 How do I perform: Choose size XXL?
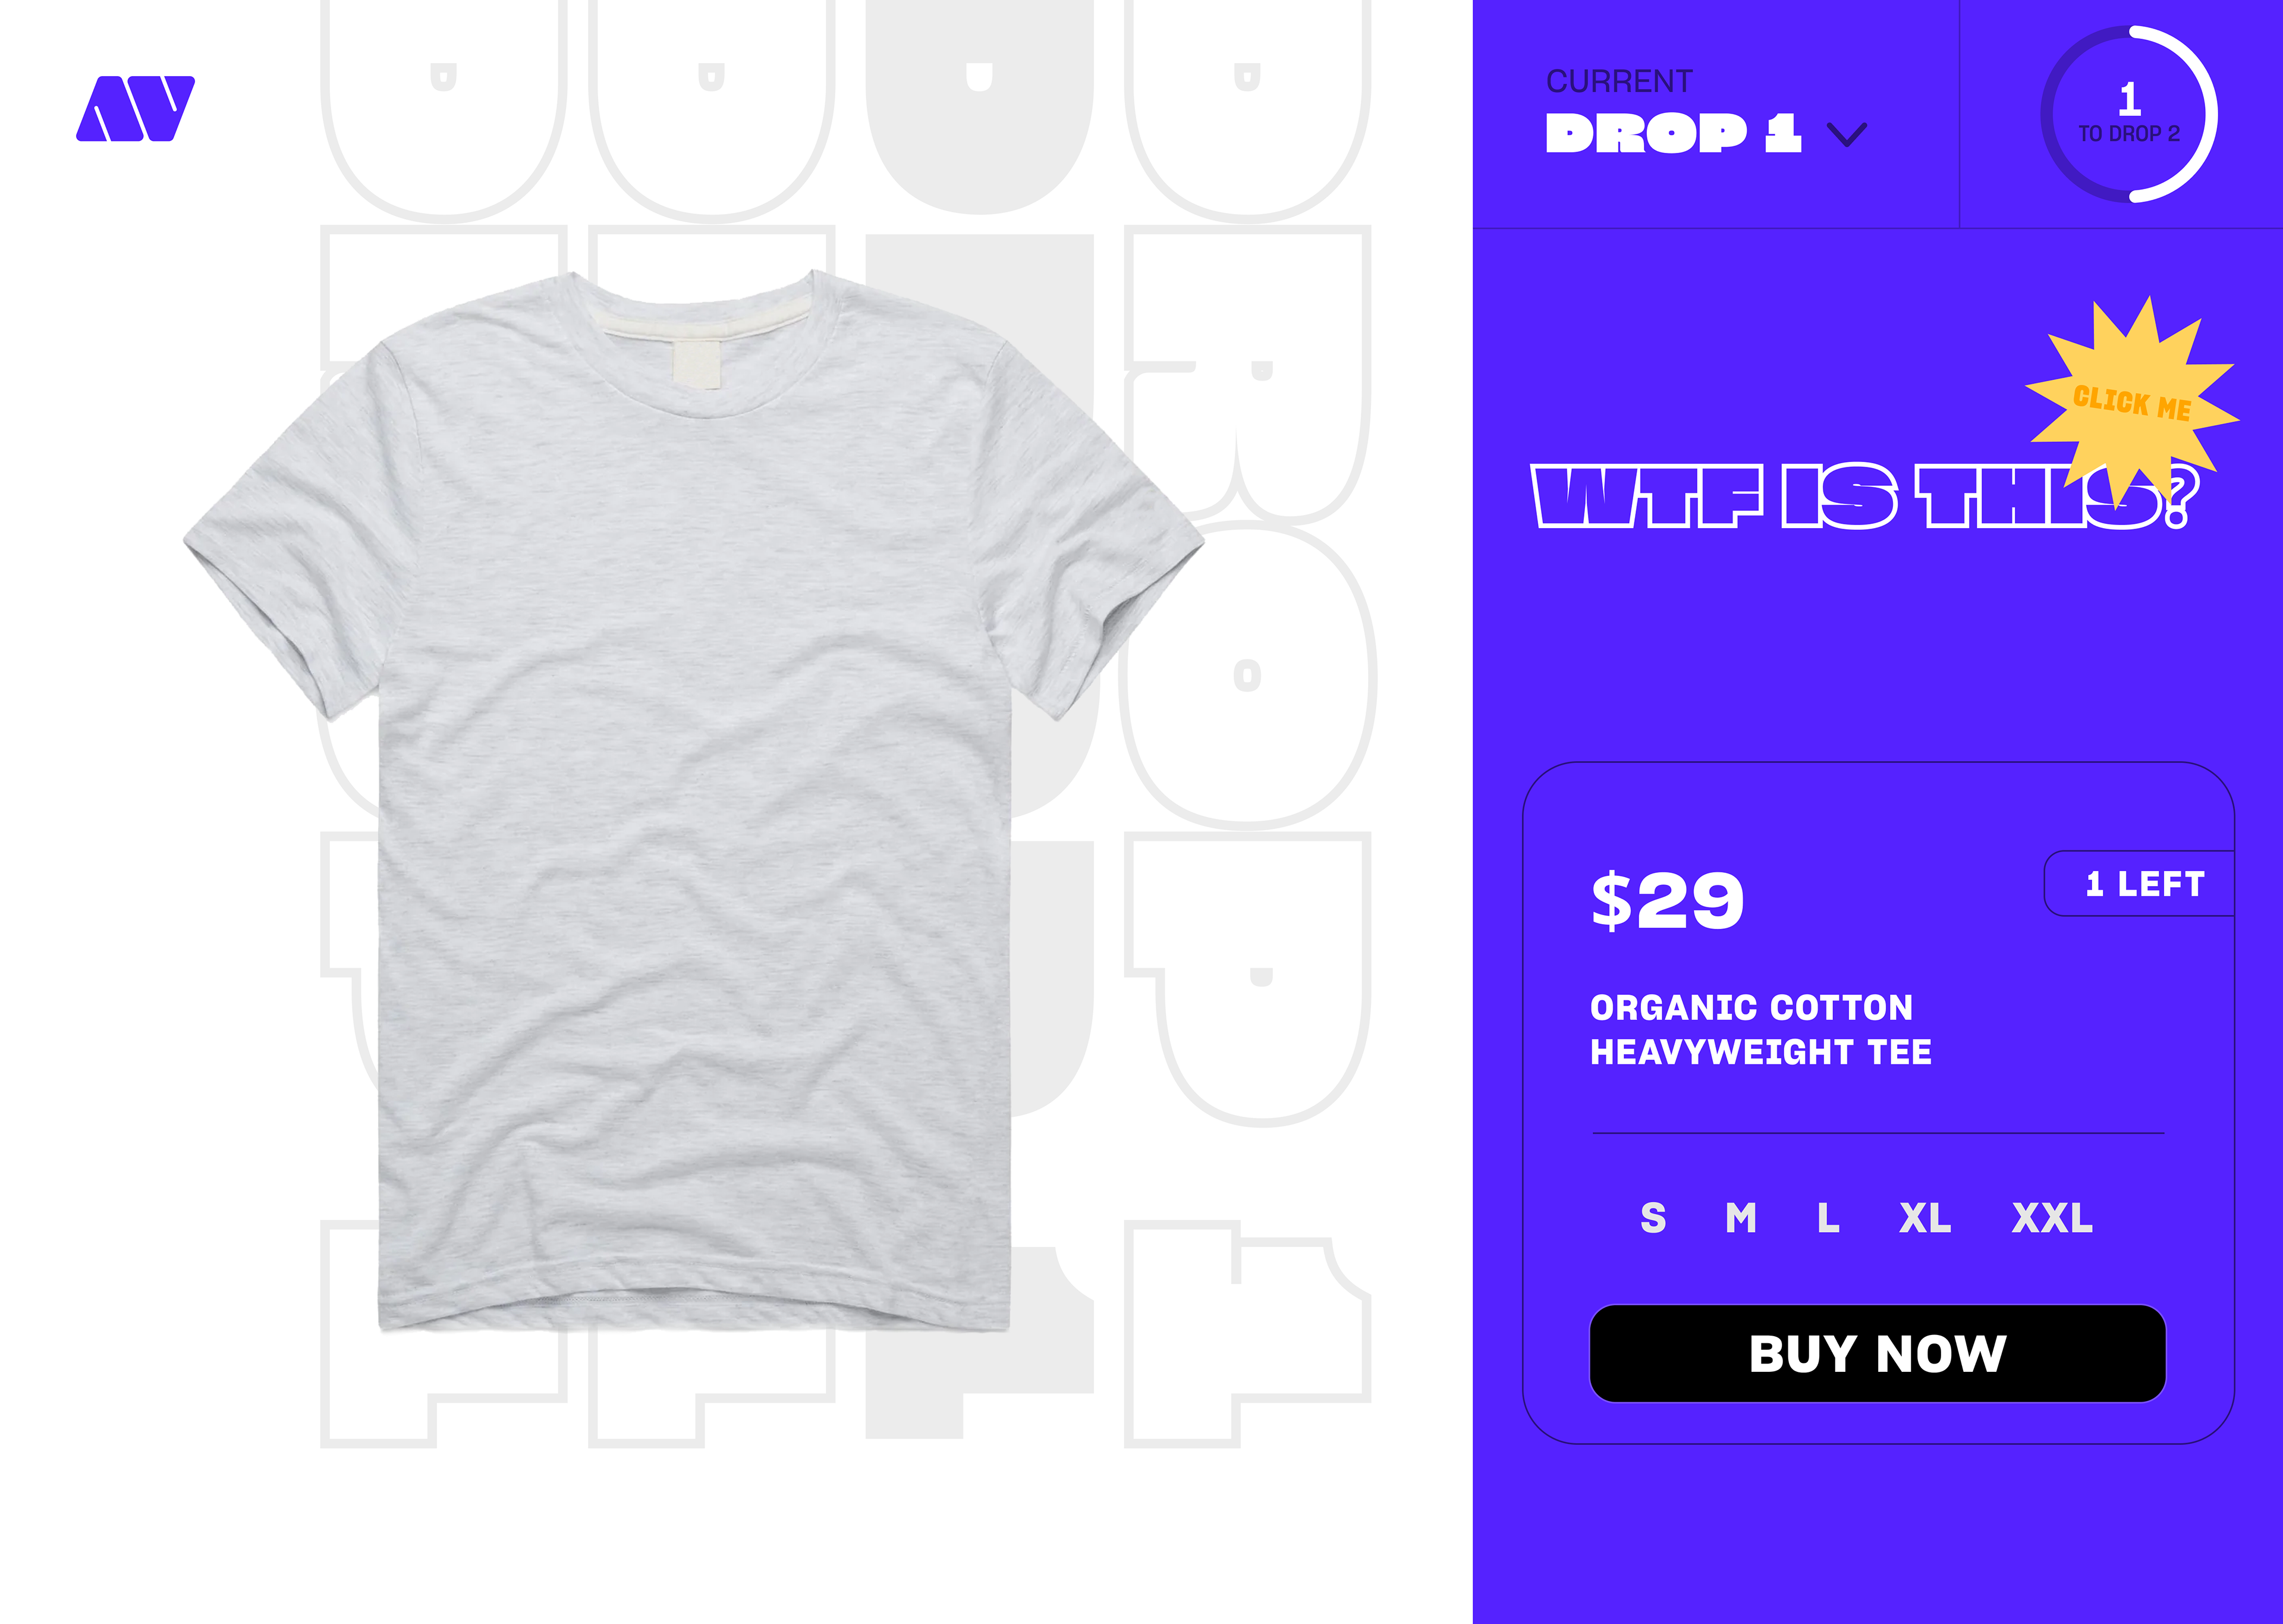[x=2052, y=1218]
